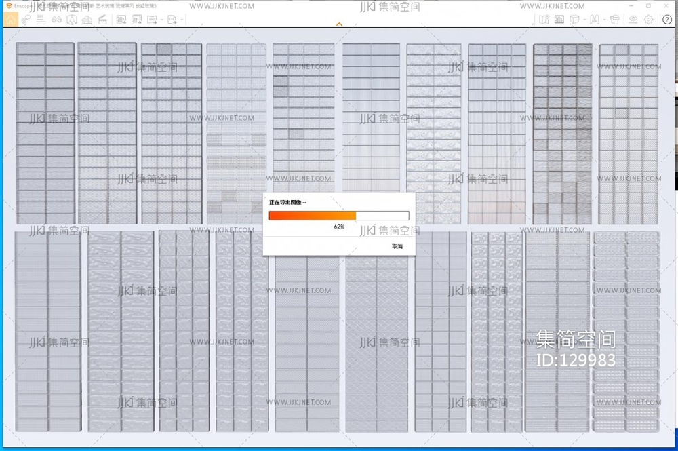Expand the EXE export dropdown arrow
The height and width of the screenshot is (451, 678).
tap(183, 20)
